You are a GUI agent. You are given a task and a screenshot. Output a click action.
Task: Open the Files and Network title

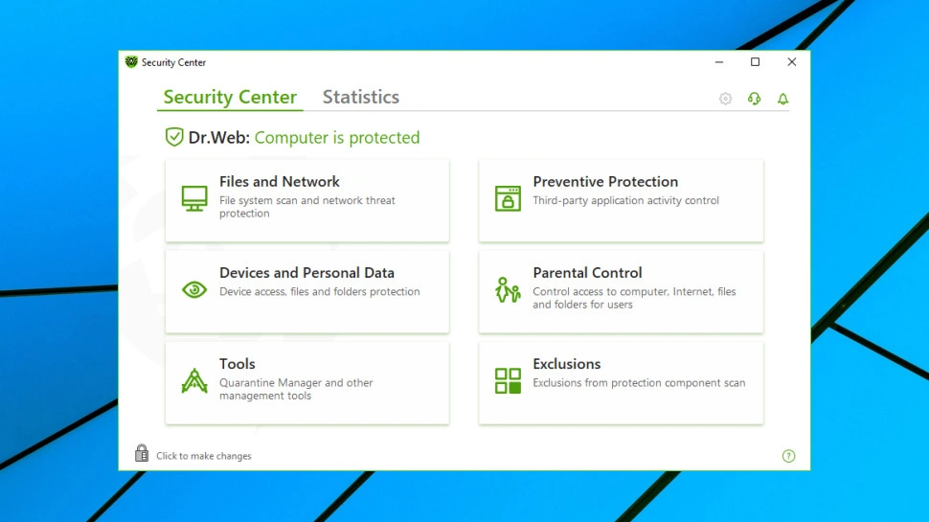coord(279,181)
